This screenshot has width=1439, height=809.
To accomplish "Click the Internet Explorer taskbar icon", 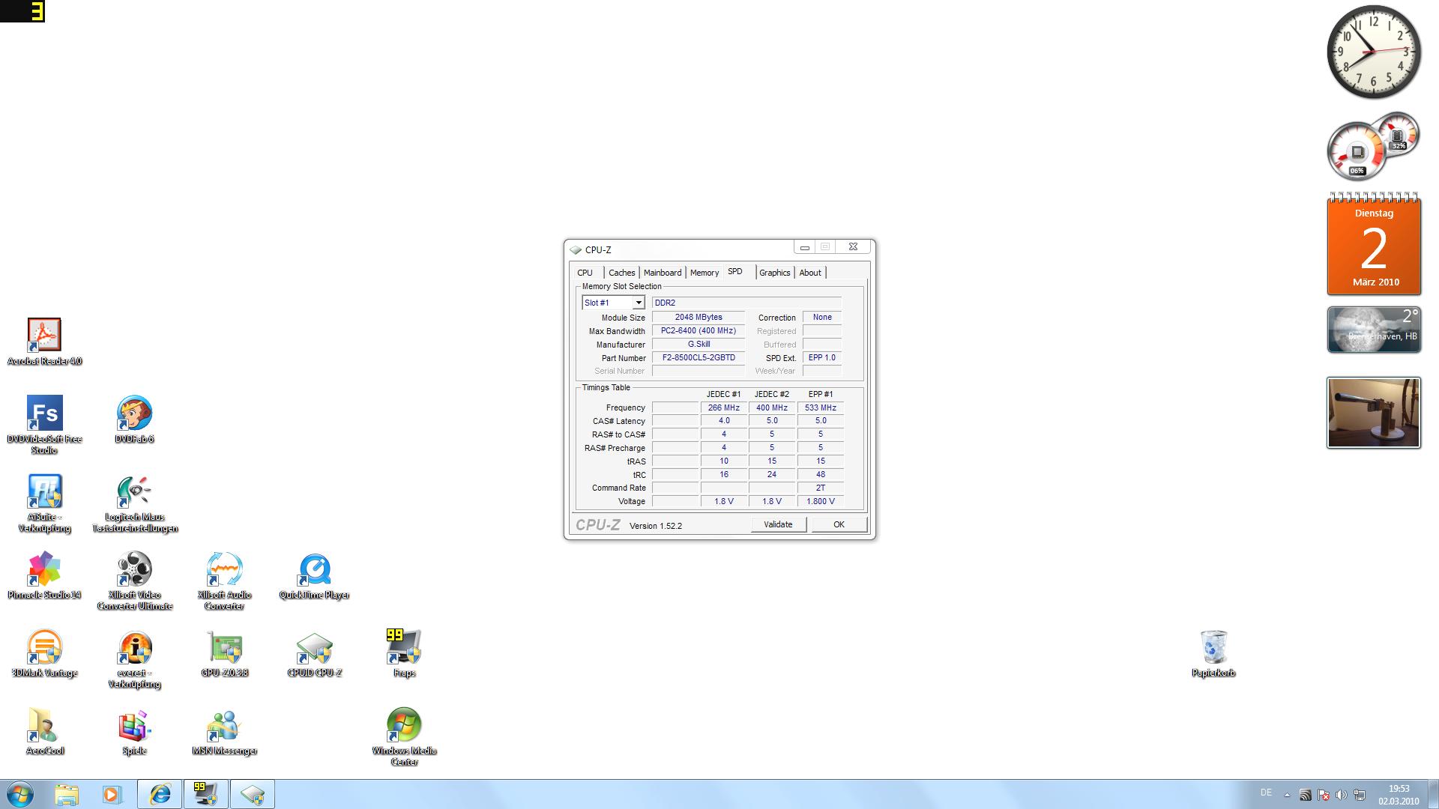I will pyautogui.click(x=159, y=794).
